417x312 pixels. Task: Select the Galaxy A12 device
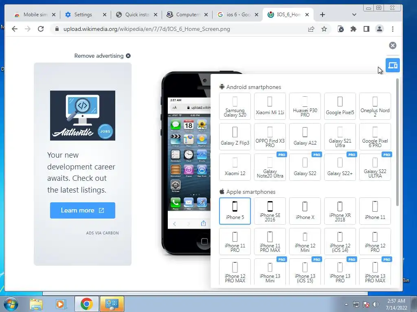pos(305,137)
